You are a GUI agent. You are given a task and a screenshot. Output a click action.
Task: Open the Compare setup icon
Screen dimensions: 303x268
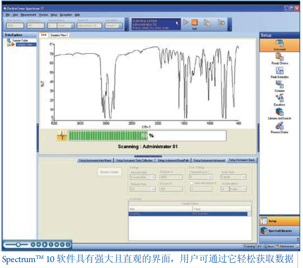280,84
